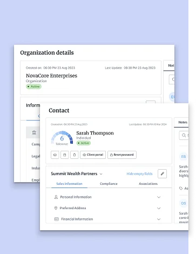Click the NovaCore Enterprises name in Organization details
Screen dimensions: 196x254
51,76
